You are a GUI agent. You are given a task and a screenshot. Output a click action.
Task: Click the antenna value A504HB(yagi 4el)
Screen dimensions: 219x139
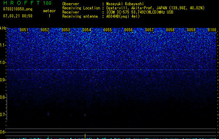pos(123,16)
